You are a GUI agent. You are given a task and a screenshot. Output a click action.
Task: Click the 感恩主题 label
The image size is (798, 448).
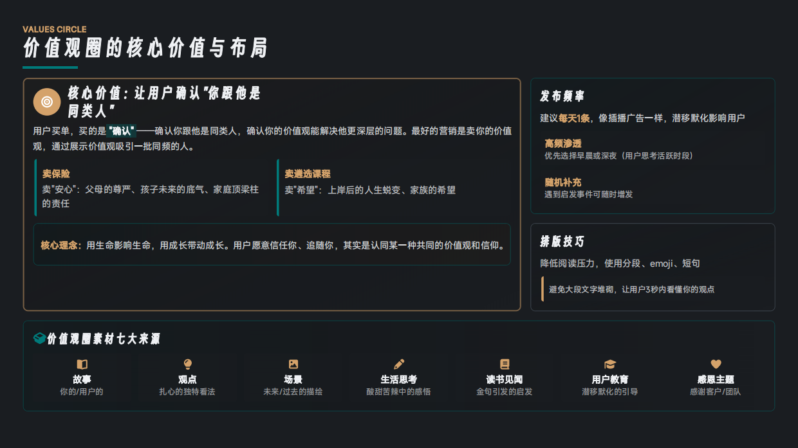pos(716,380)
